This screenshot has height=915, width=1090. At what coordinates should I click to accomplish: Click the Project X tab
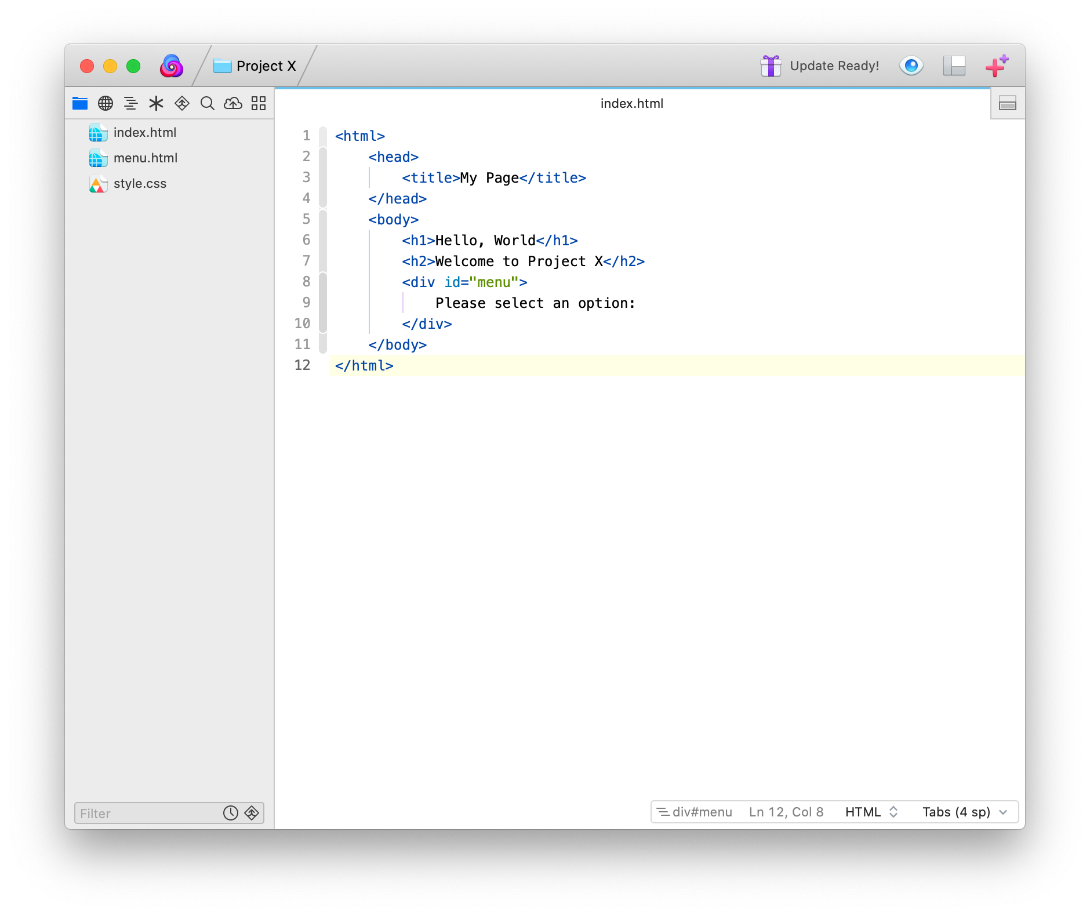click(x=255, y=66)
